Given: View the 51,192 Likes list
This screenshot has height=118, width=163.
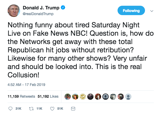Looking at the screenshot, I should coord(48,96).
